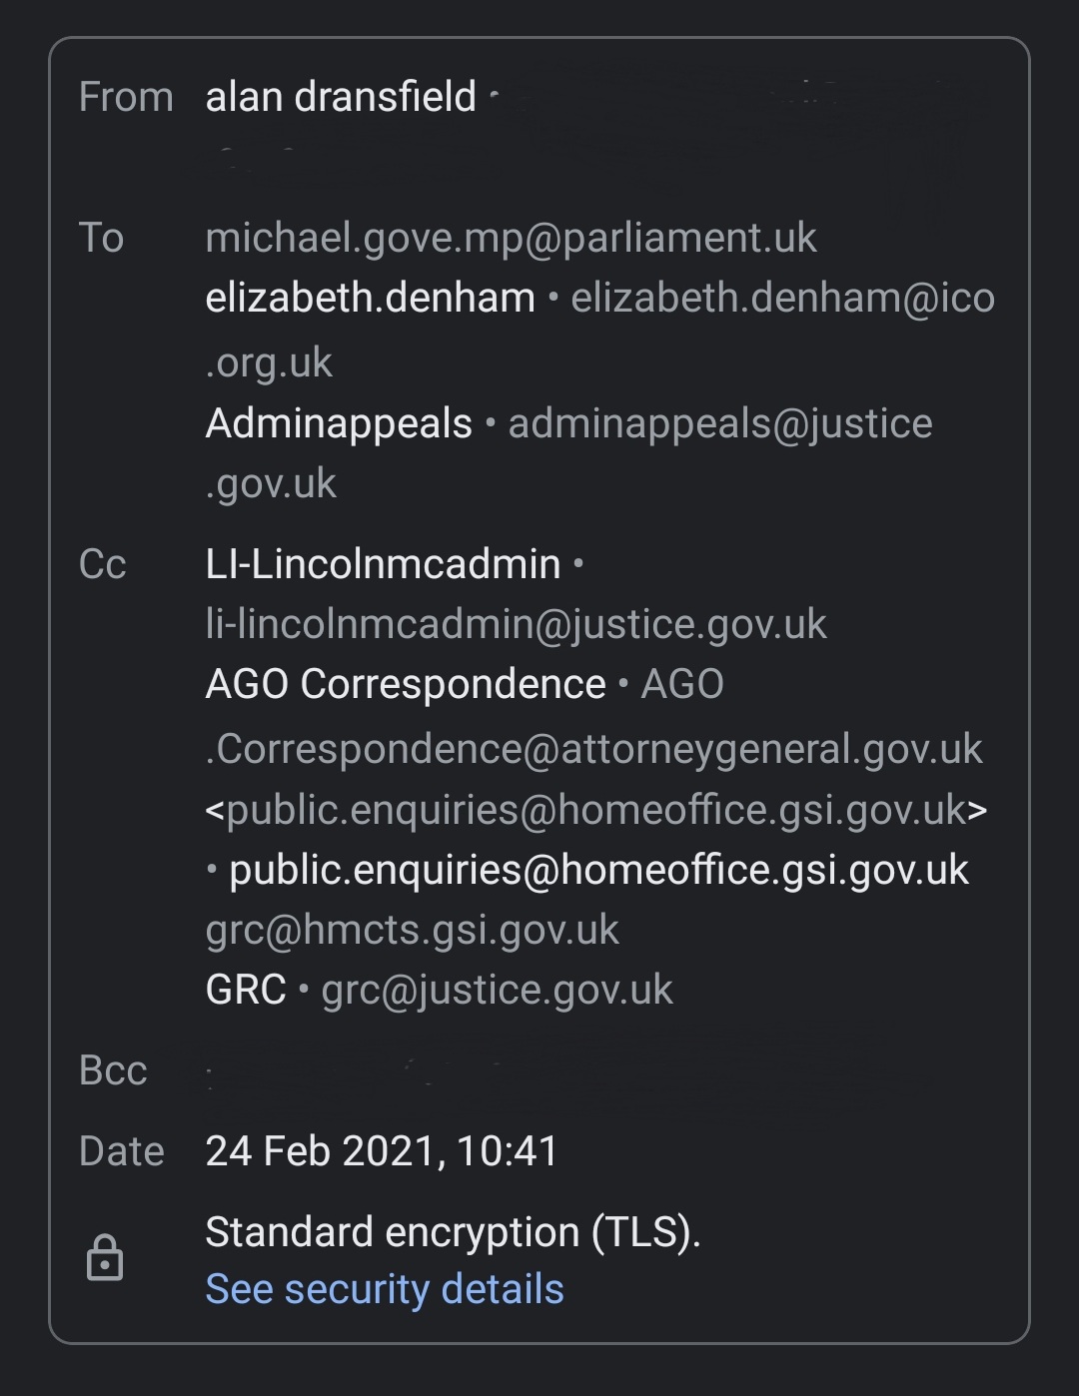This screenshot has height=1396, width=1079.
Task: Tap the elizabeth.denham recipient name
Action: [371, 298]
